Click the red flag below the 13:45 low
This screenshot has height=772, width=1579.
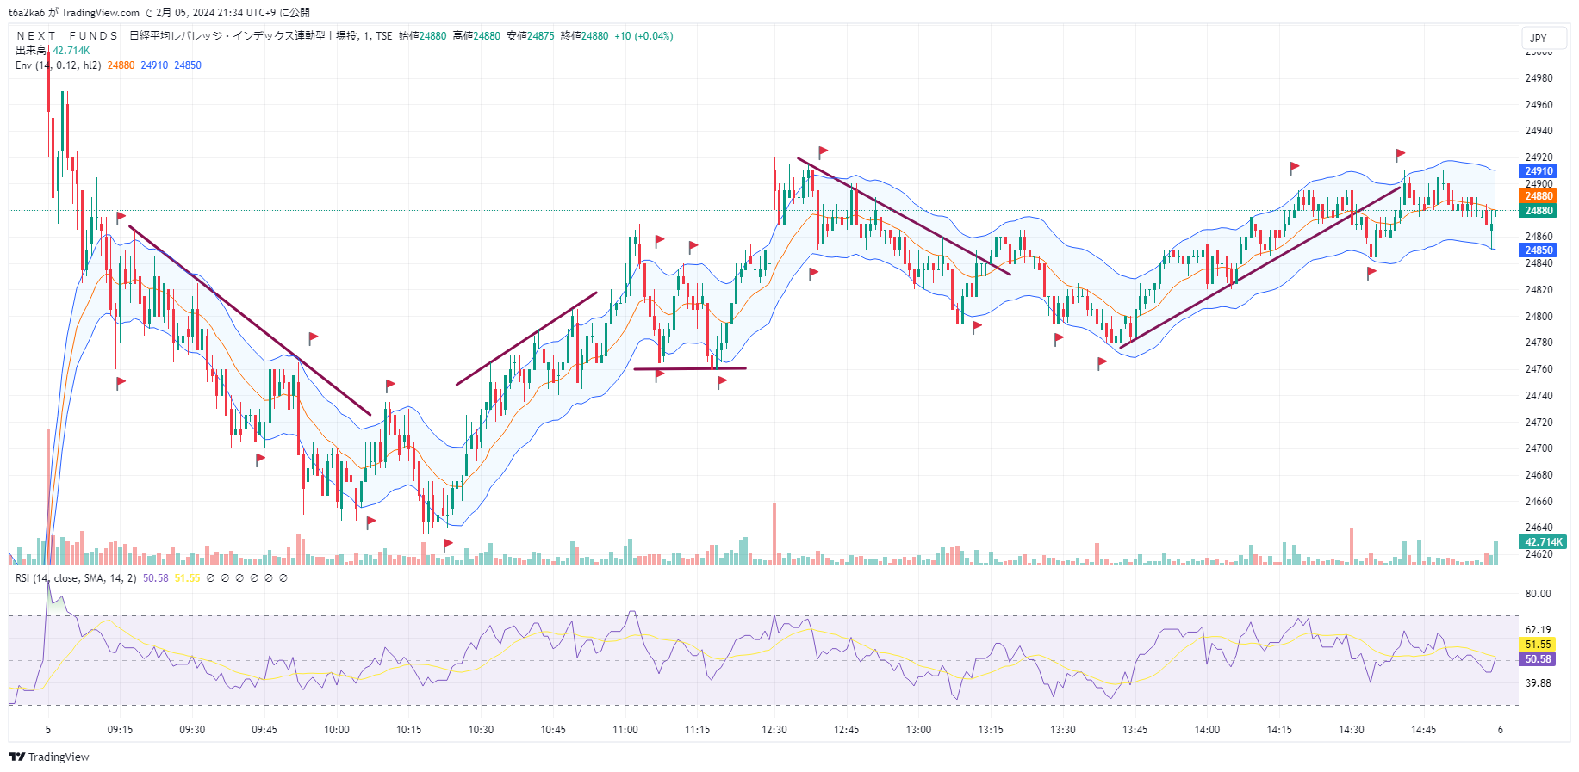click(x=1102, y=363)
